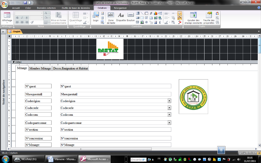Image resolution: width=261 pixels, height=163 pixels.
Task: Insert a Title using the title icon
Action: [x=102, y=13]
